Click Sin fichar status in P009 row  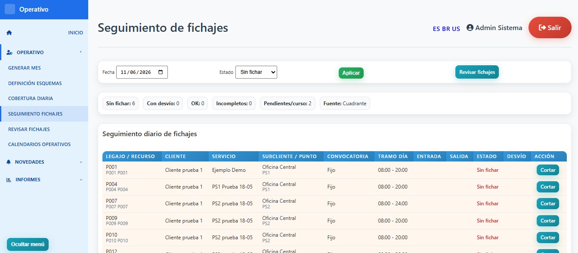488,221
